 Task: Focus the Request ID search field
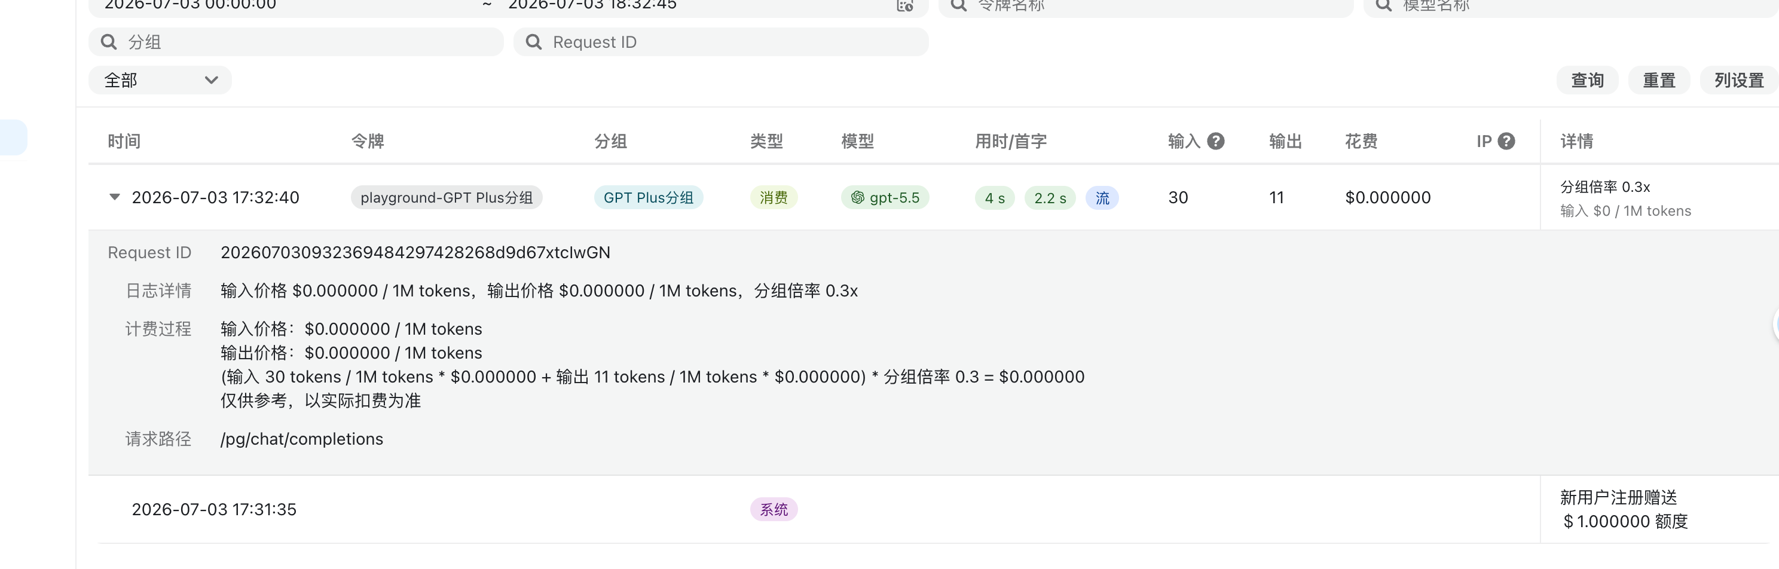pyautogui.click(x=721, y=42)
